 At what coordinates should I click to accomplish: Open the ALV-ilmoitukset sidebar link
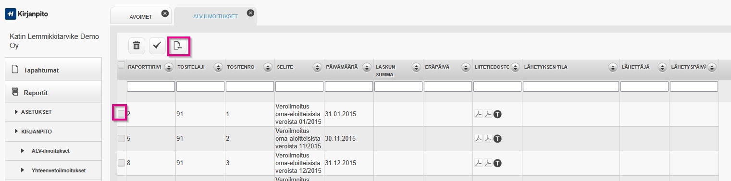pyautogui.click(x=50, y=151)
